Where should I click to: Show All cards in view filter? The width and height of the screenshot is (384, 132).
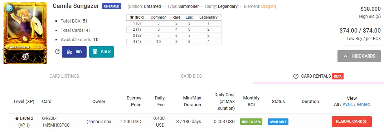[x=336, y=104]
